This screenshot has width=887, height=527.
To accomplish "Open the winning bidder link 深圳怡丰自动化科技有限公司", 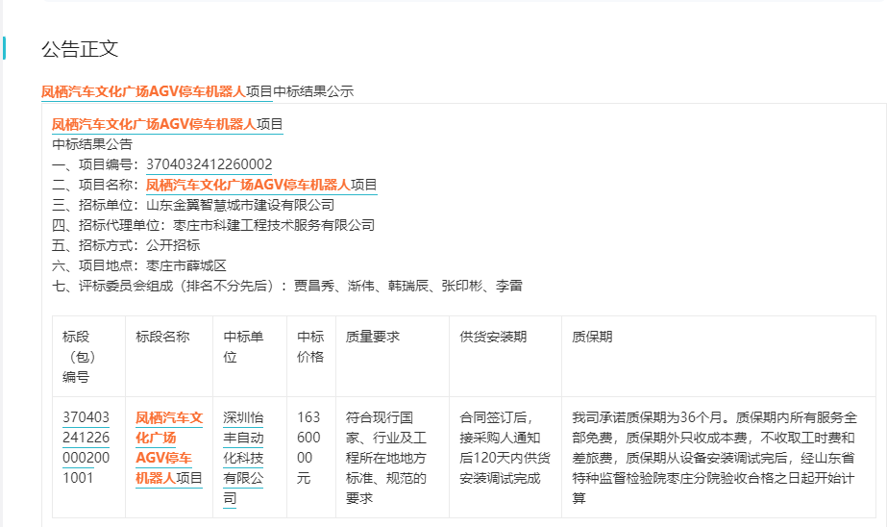I will point(243,458).
